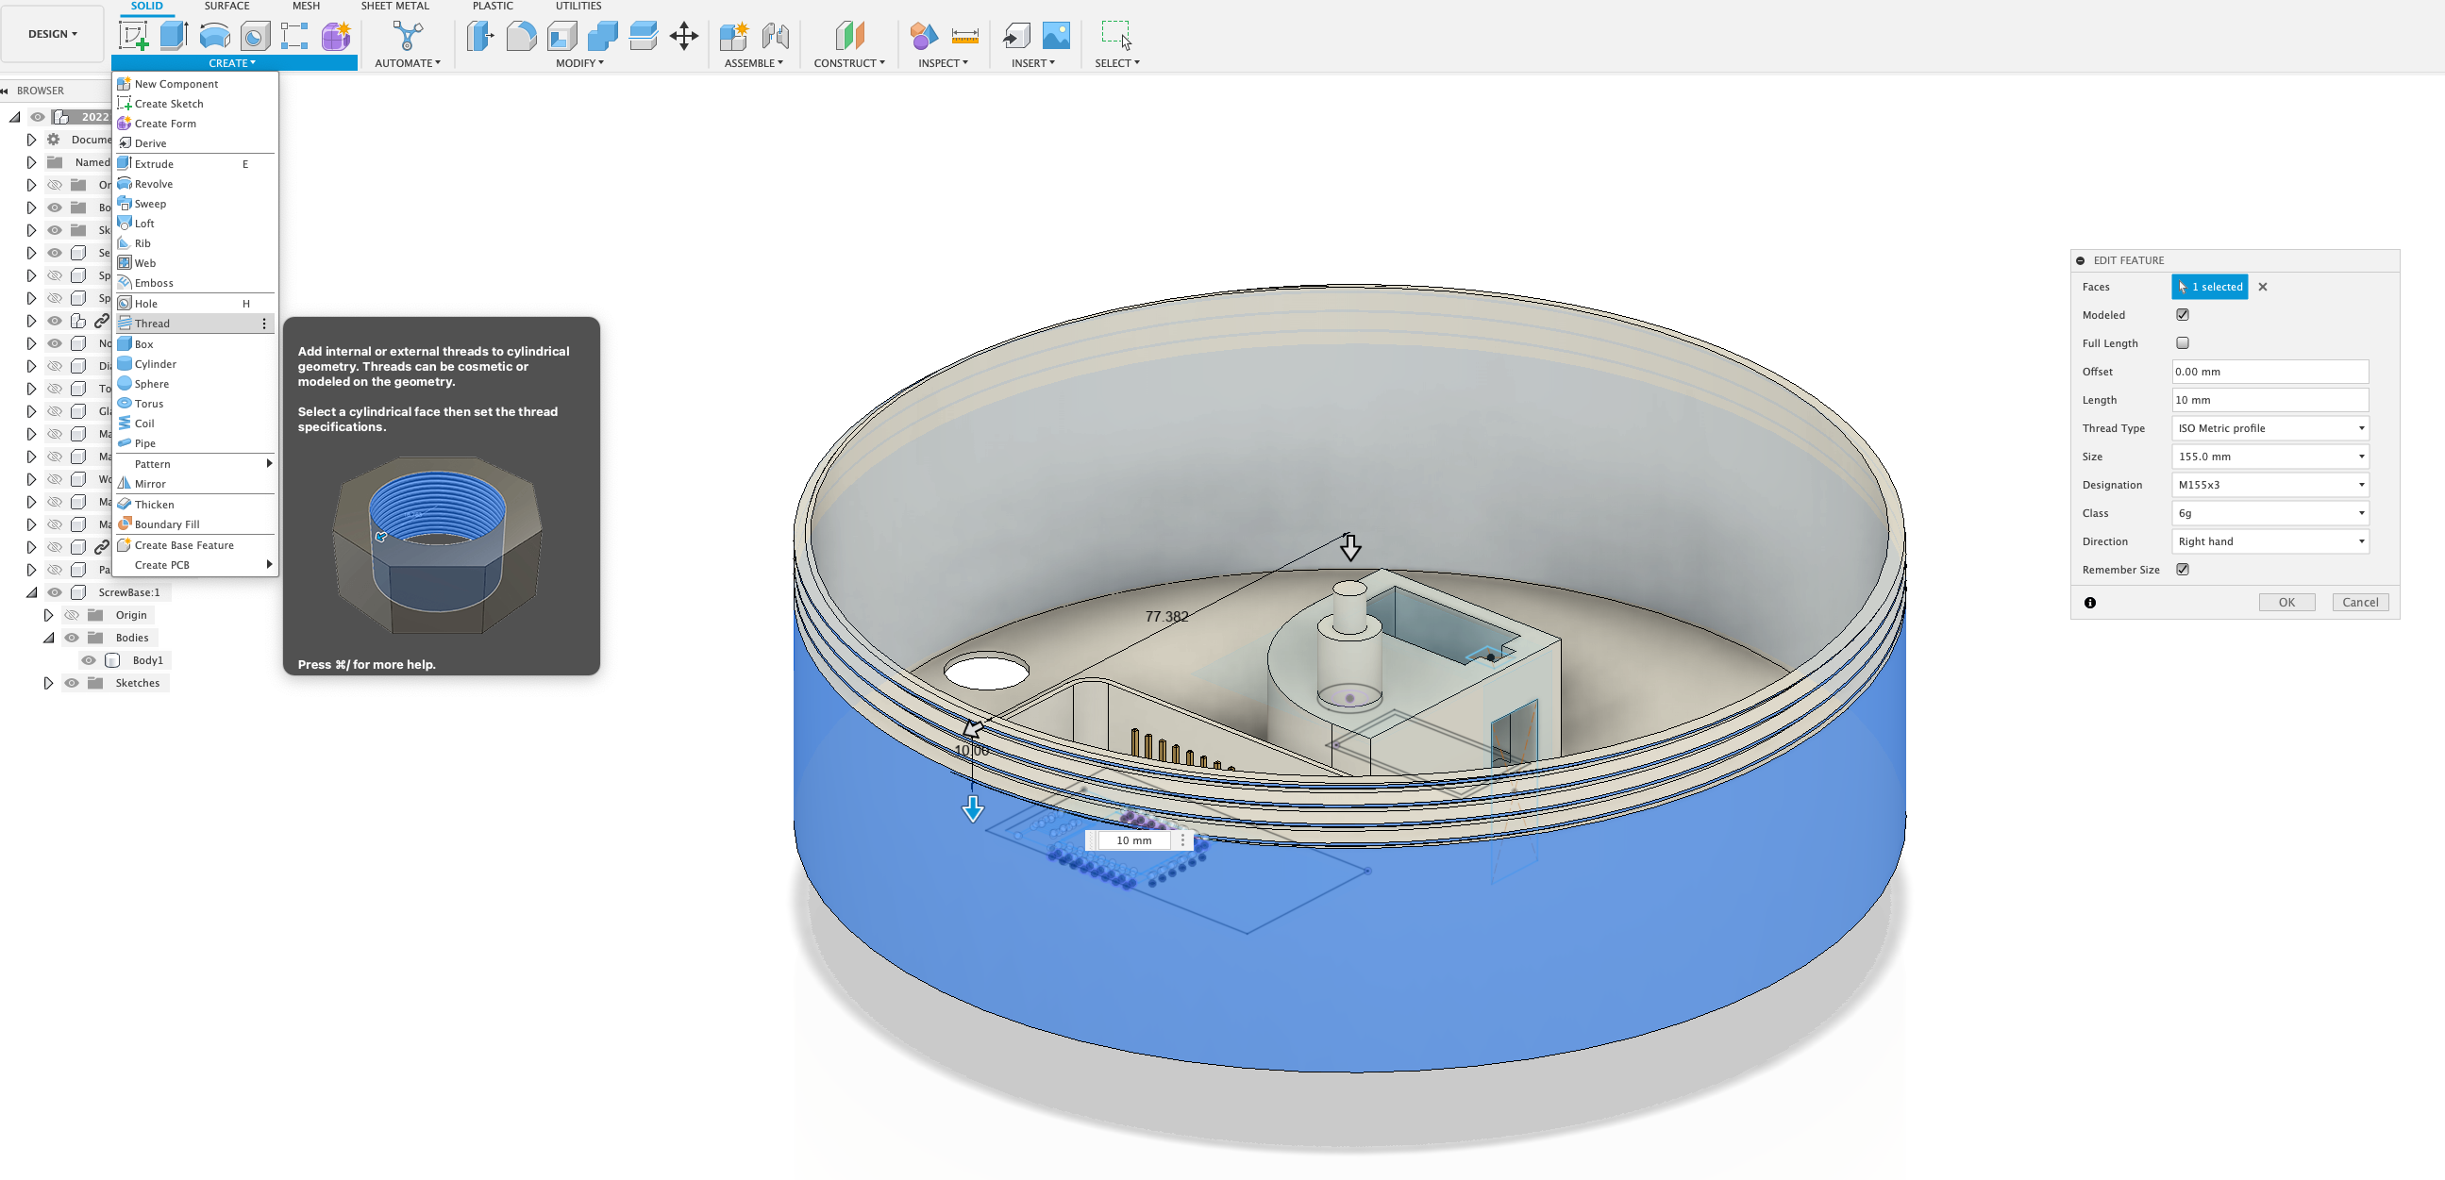Click the Rectangular Pattern toolbar icon
2445x1180 pixels.
294,36
